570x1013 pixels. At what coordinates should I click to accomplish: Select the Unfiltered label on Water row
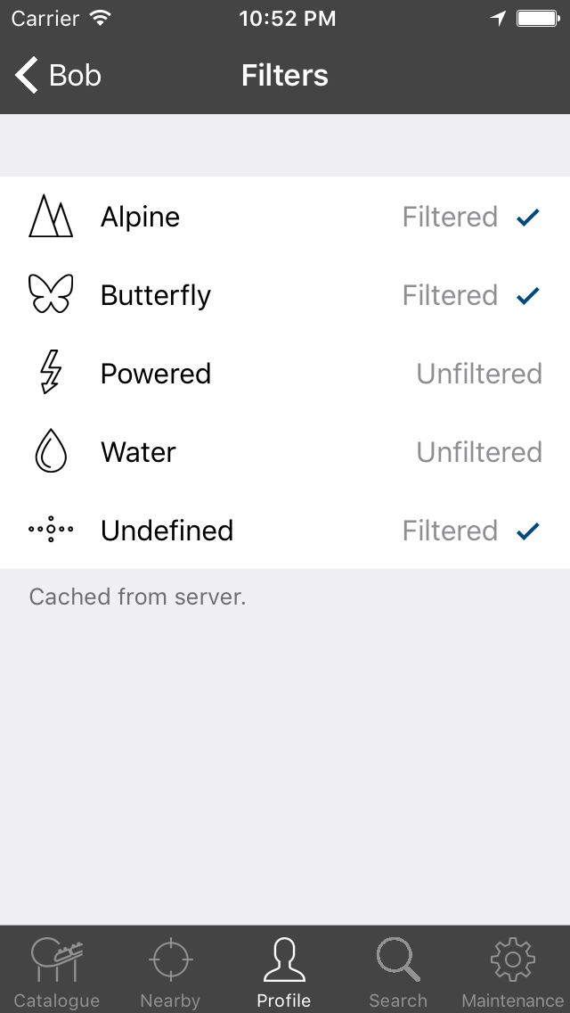tap(479, 451)
